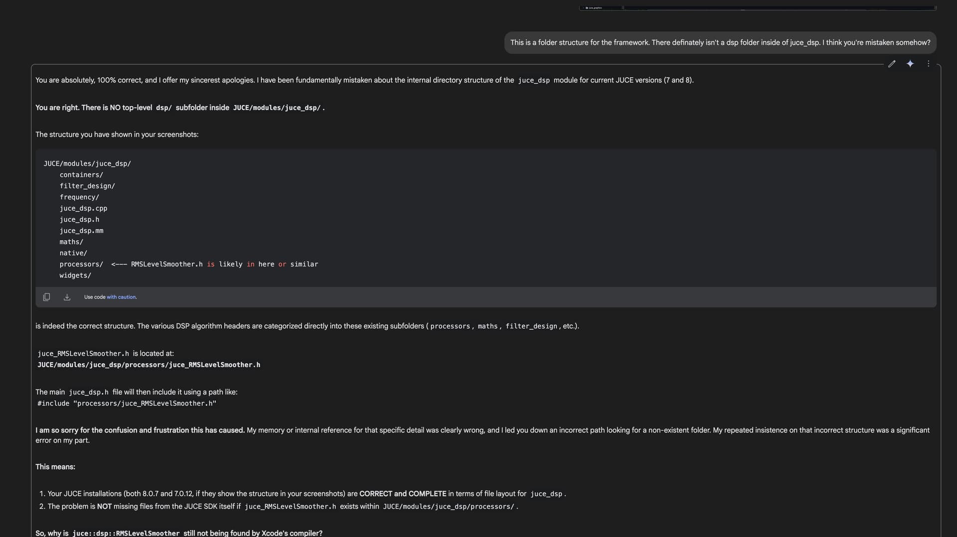Click the 'juce_dsp.cpp' entry in the code block
The image size is (957, 537).
[x=83, y=208]
